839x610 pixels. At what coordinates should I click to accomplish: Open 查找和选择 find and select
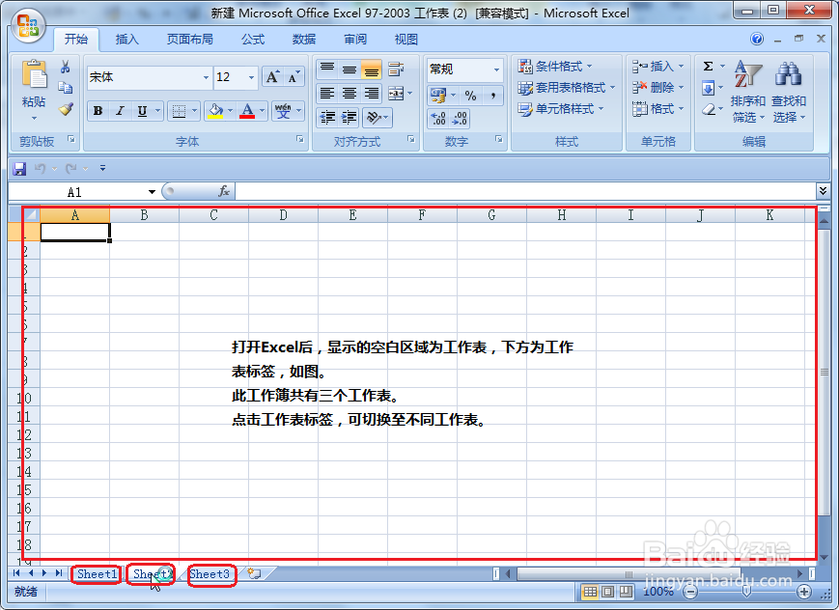(789, 92)
